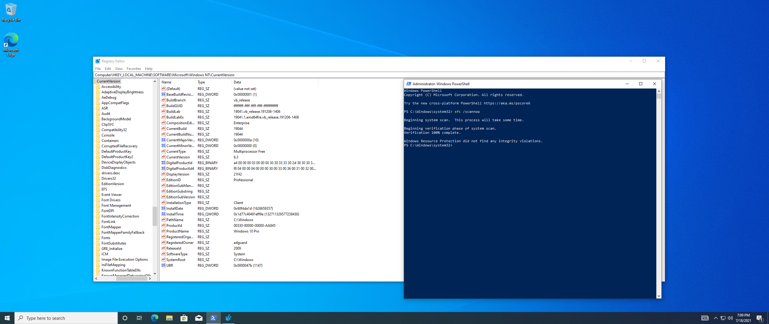Click tree pane scroll down arrow
The image size is (769, 324).
point(155,274)
